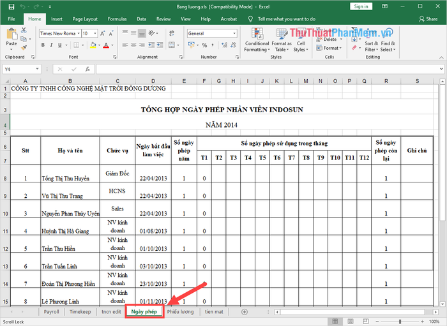
Task: Open Conditional Formatting menu
Action: pos(257,40)
